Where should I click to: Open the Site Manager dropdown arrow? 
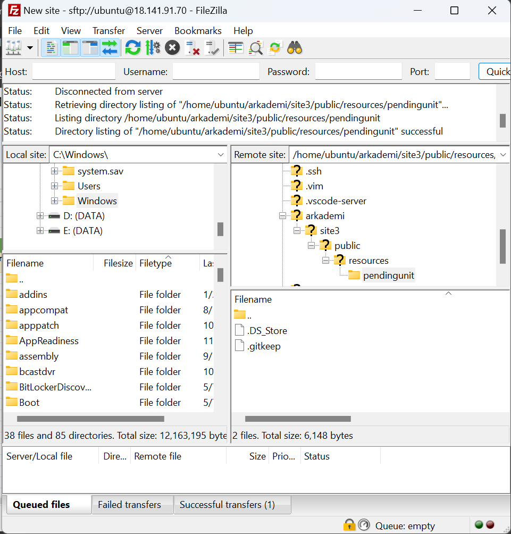(x=29, y=47)
